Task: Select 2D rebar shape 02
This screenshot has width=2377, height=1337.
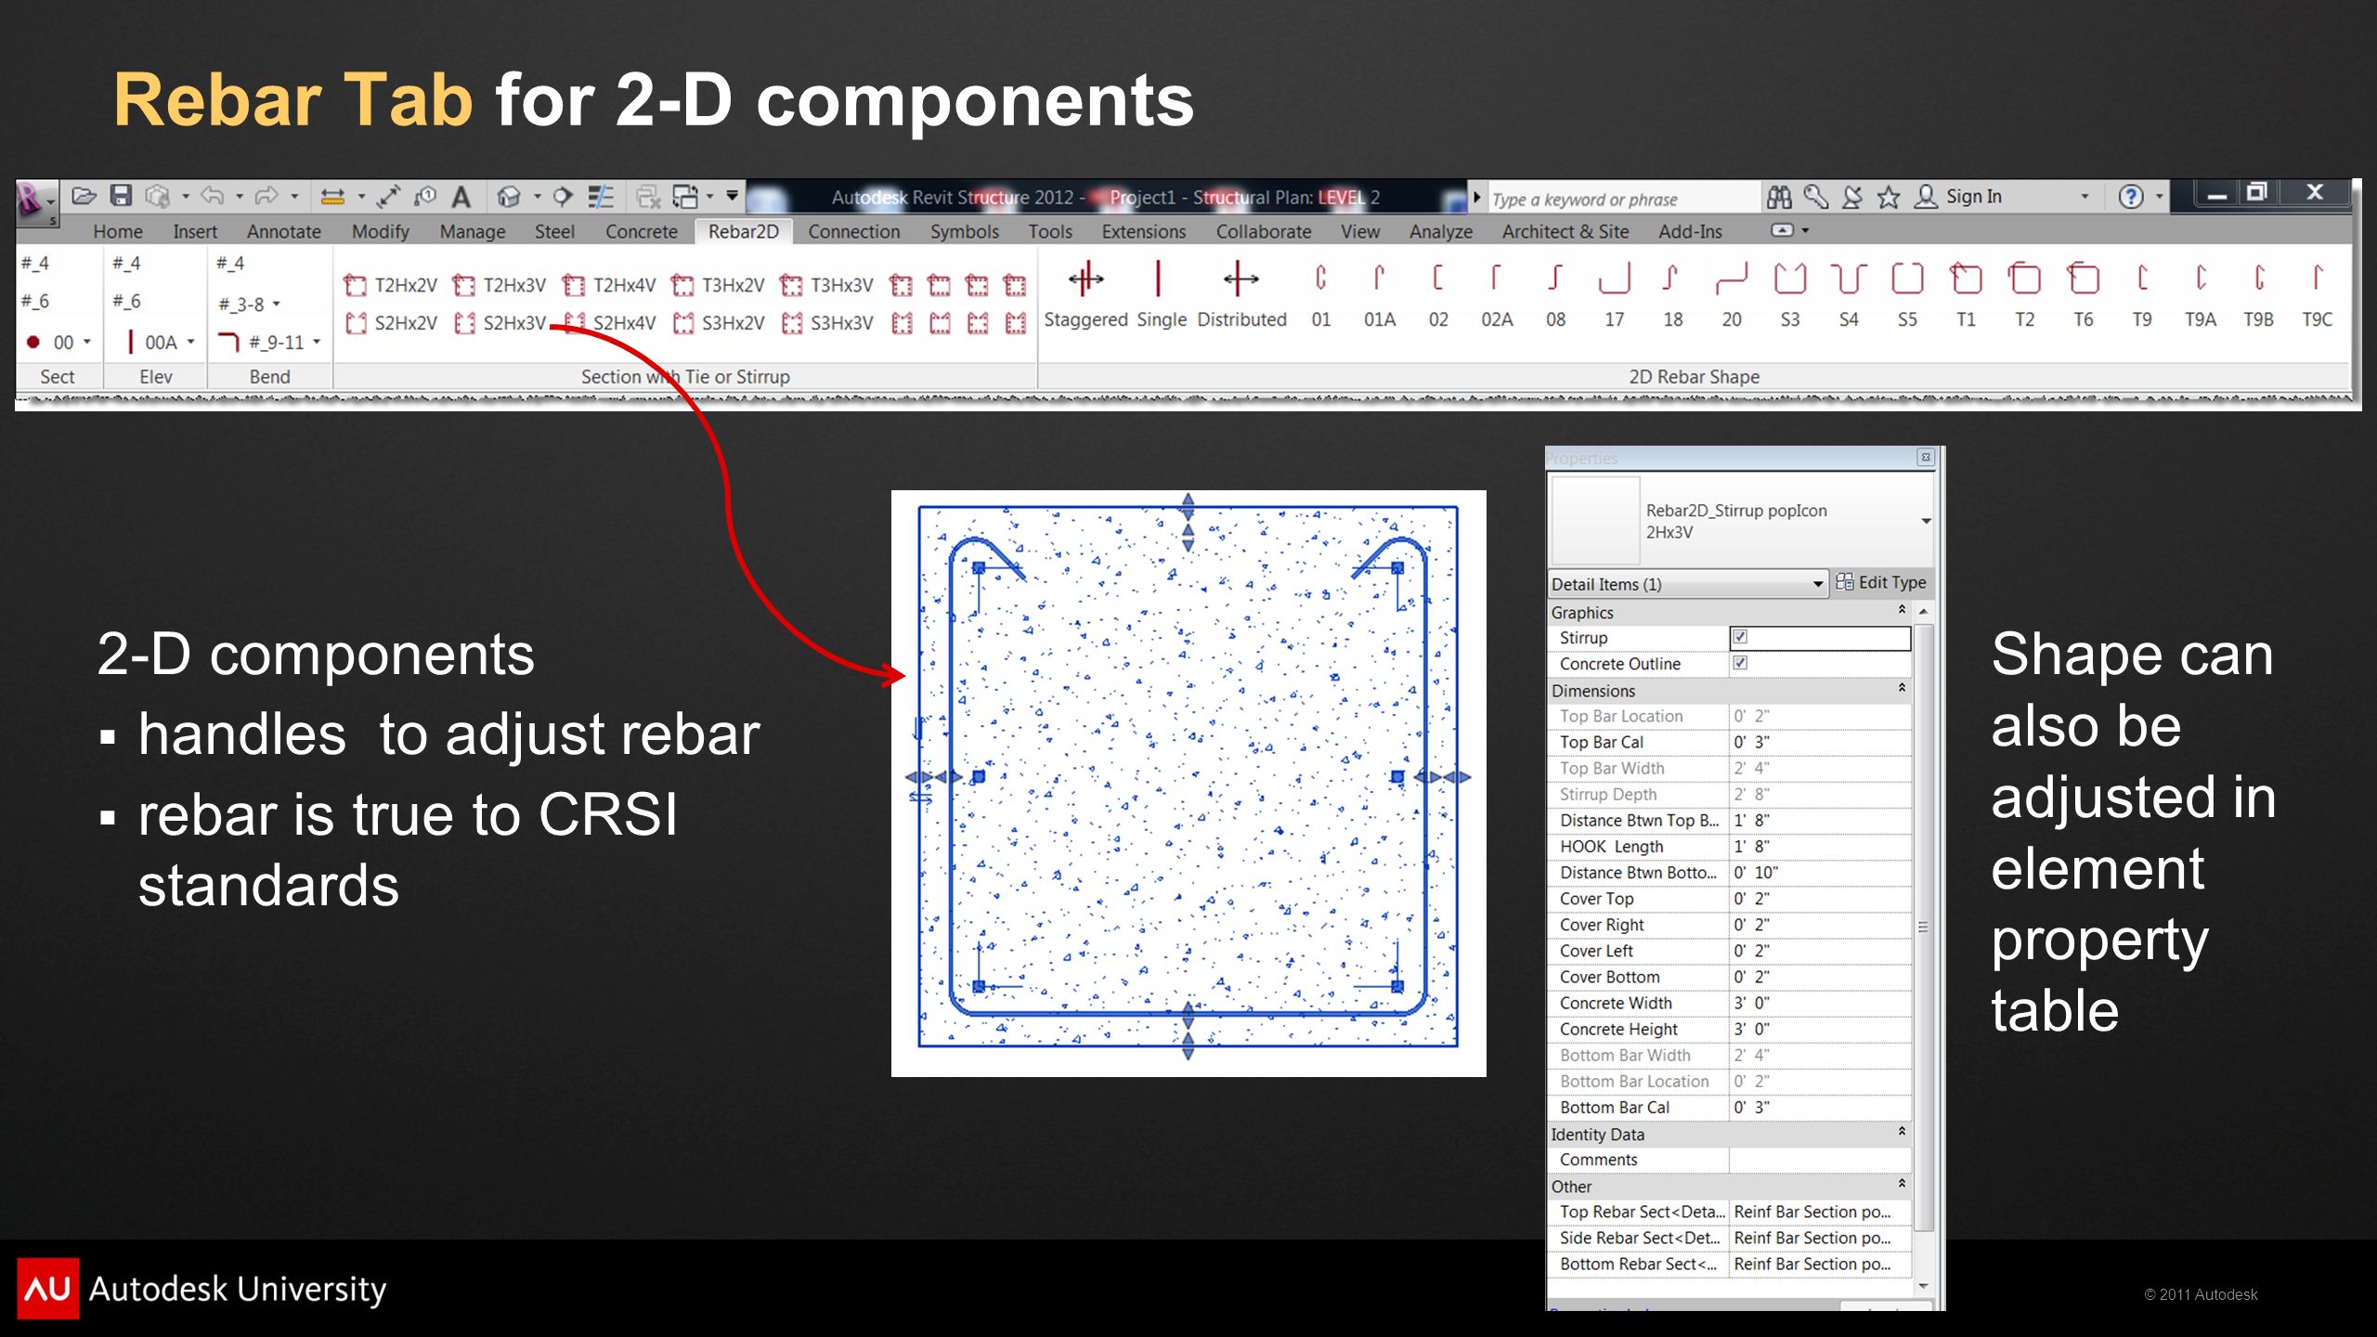Action: pyautogui.click(x=1437, y=295)
